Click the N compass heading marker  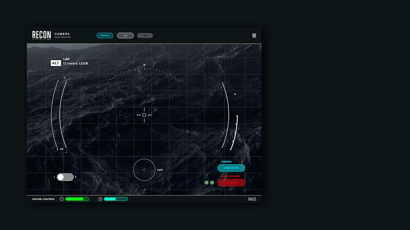[144, 65]
